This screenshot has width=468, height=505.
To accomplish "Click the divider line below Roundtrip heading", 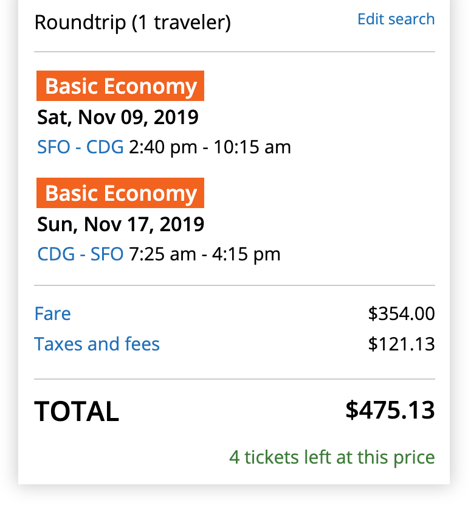I will (235, 52).
